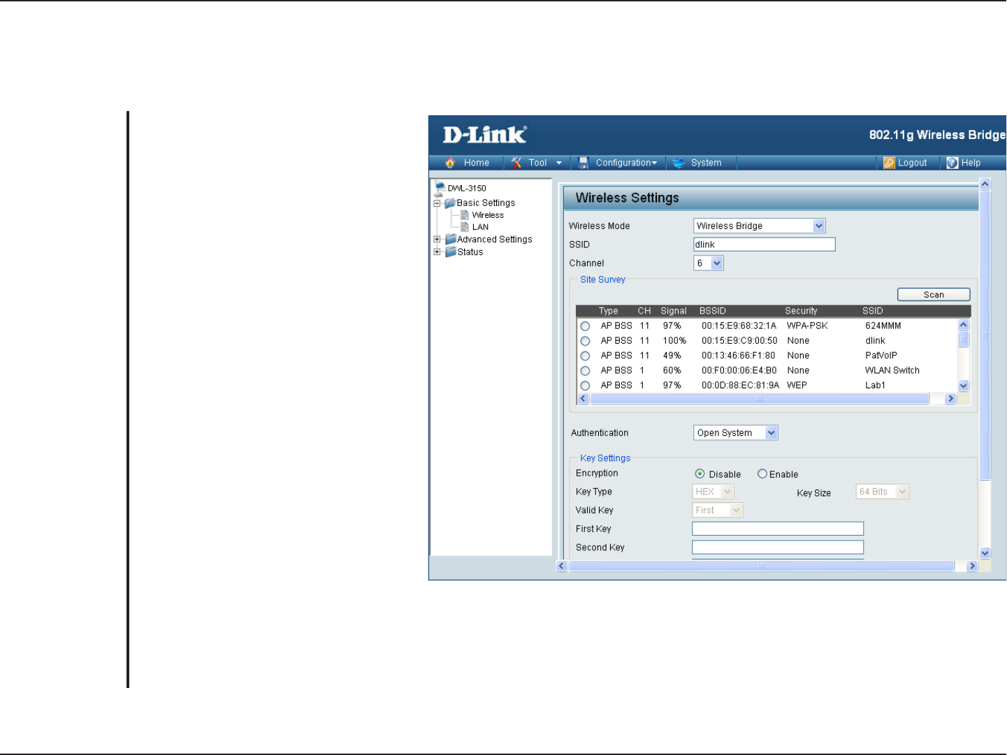Open the Channel dropdown
Screen dimensions: 1007x755
709,263
